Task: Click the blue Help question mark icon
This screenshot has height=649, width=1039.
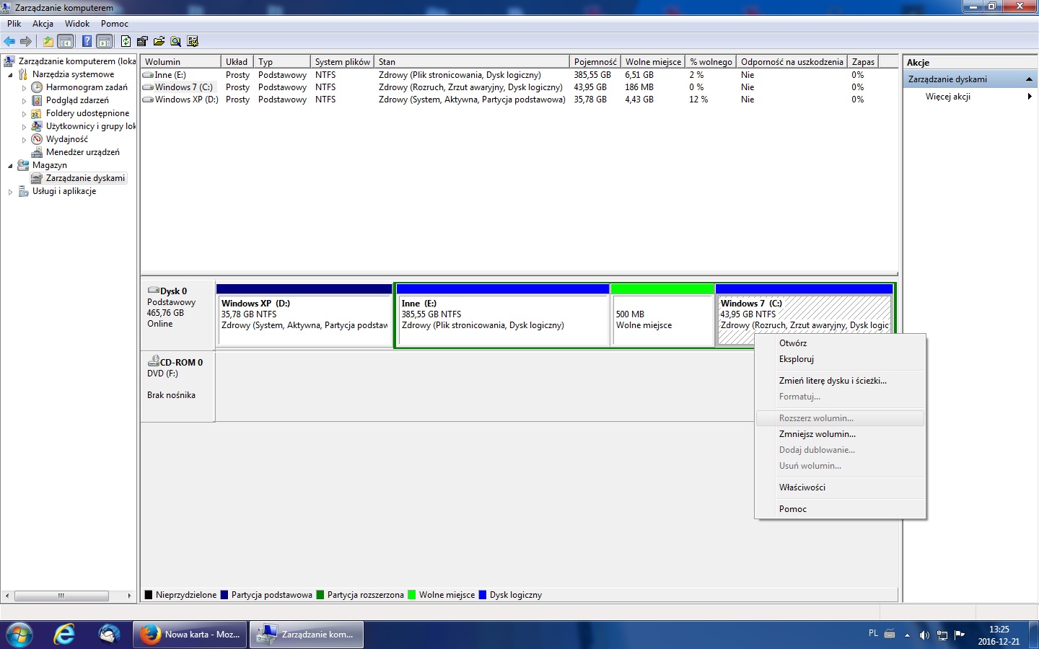Action: 87,41
